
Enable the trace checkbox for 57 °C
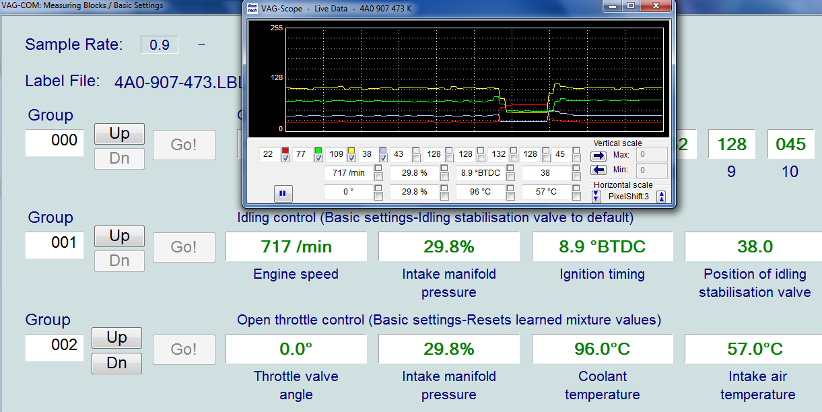pos(576,196)
